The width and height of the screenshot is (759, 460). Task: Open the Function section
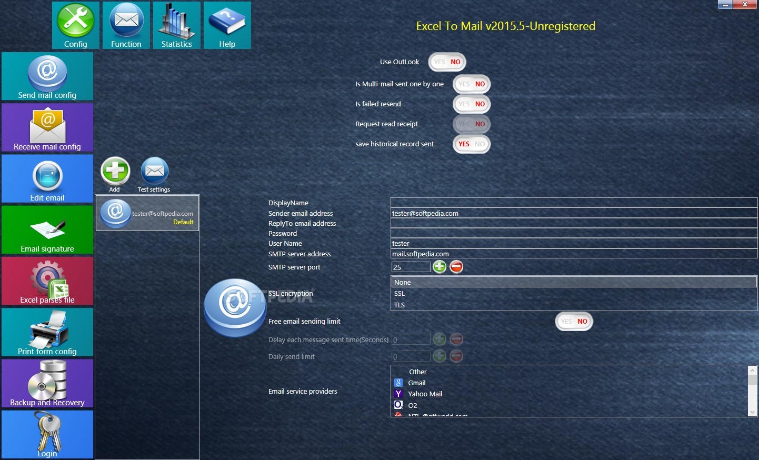click(x=126, y=25)
